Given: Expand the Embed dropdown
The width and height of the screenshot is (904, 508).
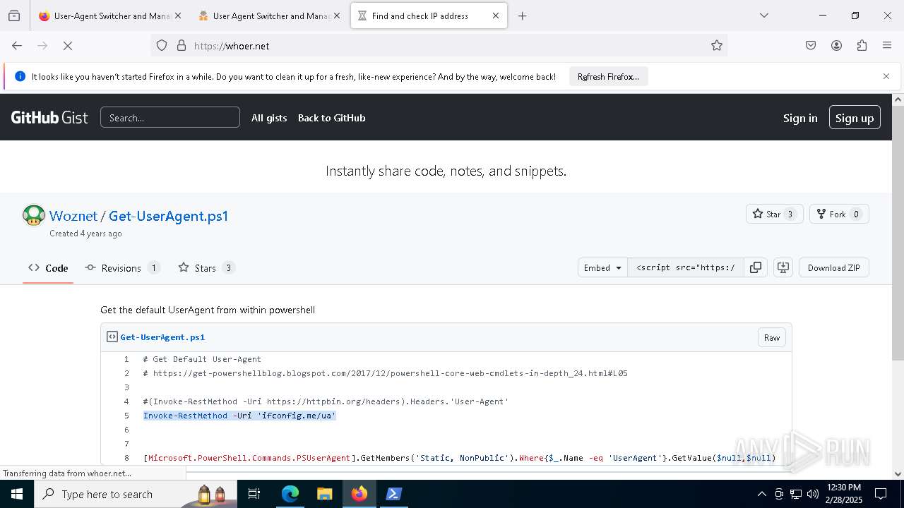Looking at the screenshot, I should point(602,268).
